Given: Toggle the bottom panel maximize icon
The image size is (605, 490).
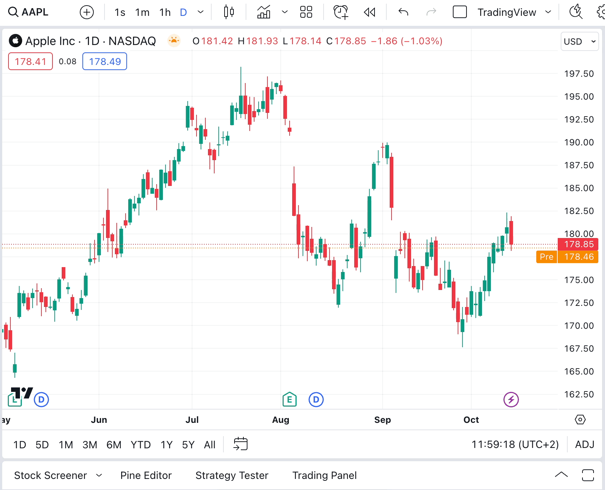Looking at the screenshot, I should tap(588, 475).
